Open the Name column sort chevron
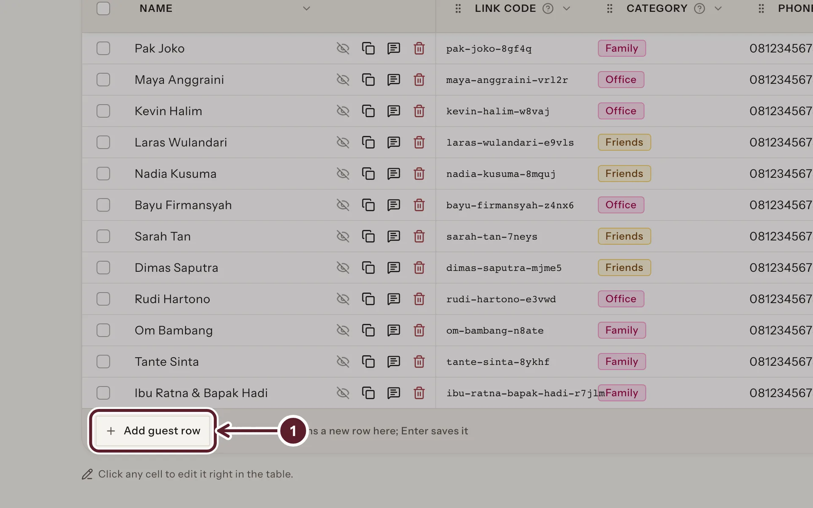This screenshot has width=813, height=508. click(x=307, y=8)
